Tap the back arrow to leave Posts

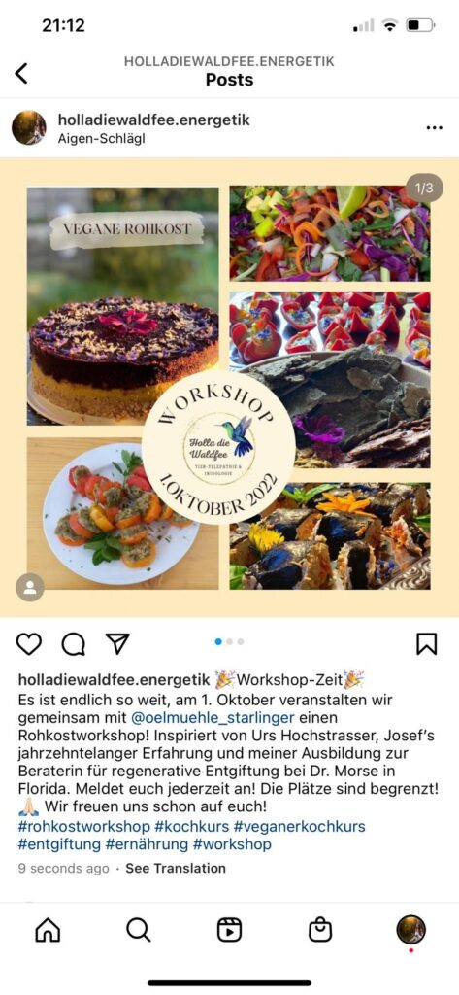(21, 73)
